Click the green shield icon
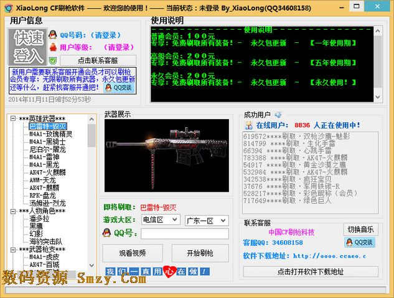 (x=53, y=60)
